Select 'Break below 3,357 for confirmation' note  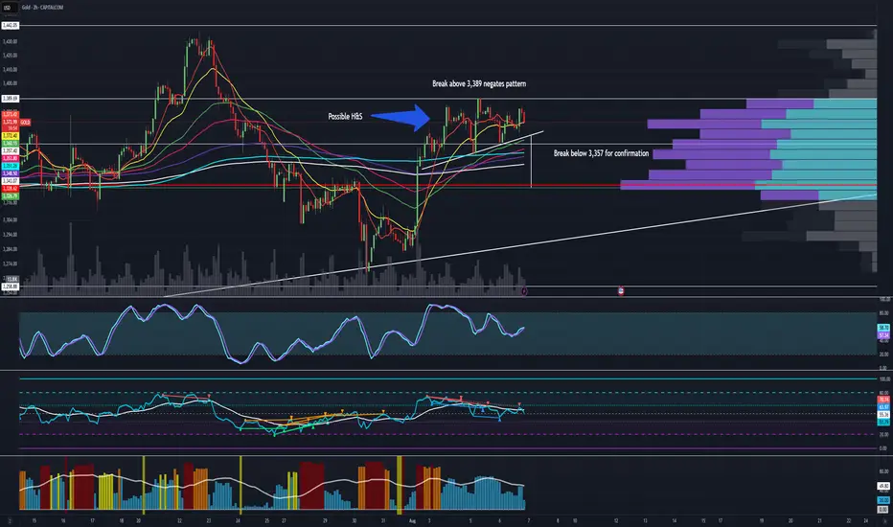pyautogui.click(x=601, y=153)
